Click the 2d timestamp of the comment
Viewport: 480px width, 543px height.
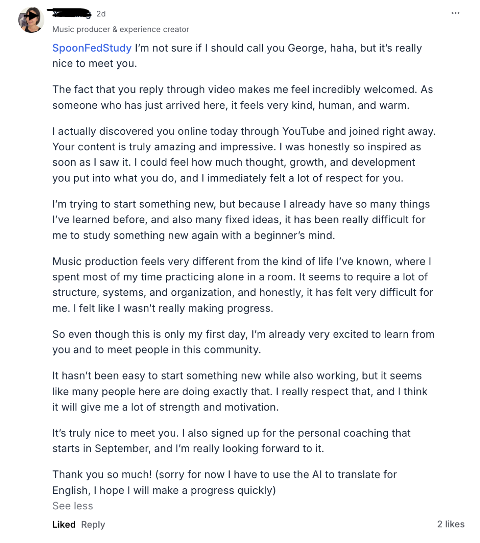click(x=101, y=14)
